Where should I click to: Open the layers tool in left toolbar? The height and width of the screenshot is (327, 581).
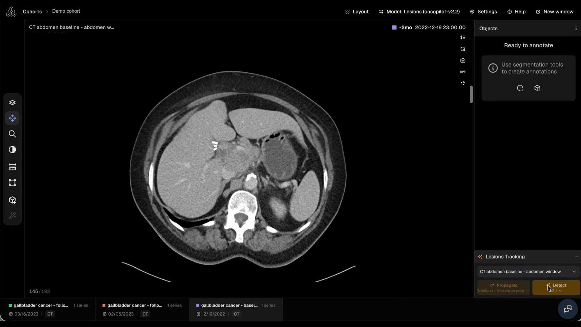[12, 102]
